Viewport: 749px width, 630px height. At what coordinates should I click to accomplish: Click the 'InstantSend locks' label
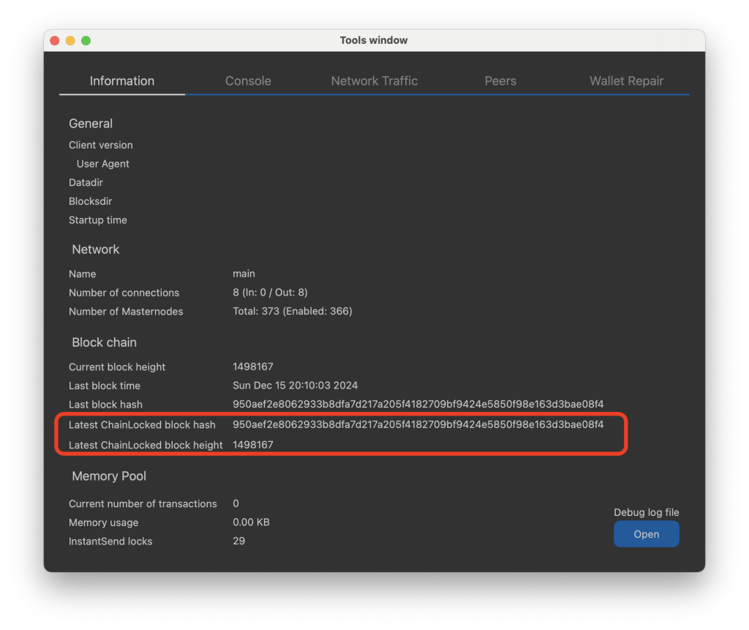click(x=110, y=541)
